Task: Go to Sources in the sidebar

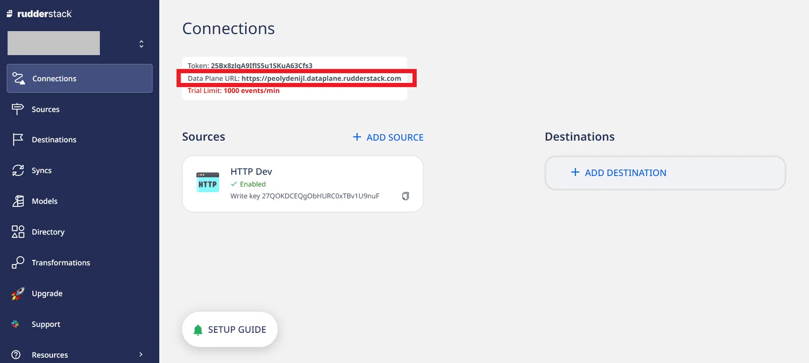Action: (46, 109)
